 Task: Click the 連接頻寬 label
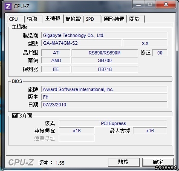pyautogui.click(x=44, y=131)
